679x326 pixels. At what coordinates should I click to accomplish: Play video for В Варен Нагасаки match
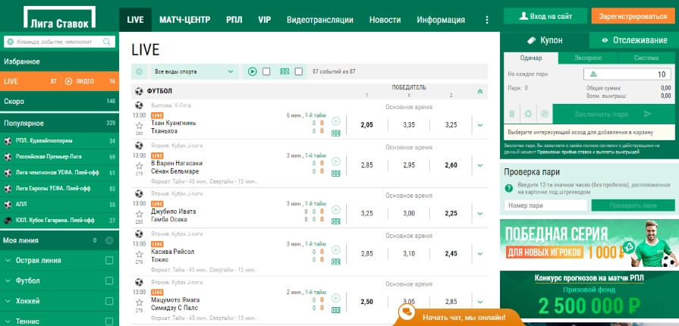tap(335, 161)
